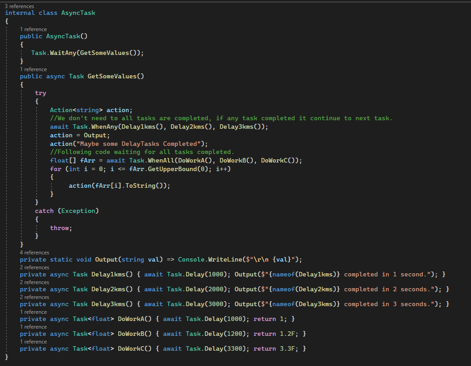Click the comment starting 'We don't need to all tasks'
471x366 pixels.
point(221,118)
